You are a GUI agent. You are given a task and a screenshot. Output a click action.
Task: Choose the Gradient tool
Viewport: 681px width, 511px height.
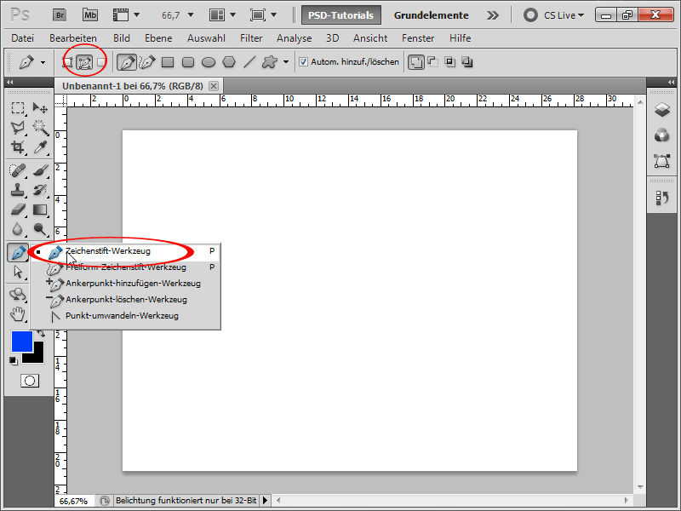(40, 210)
